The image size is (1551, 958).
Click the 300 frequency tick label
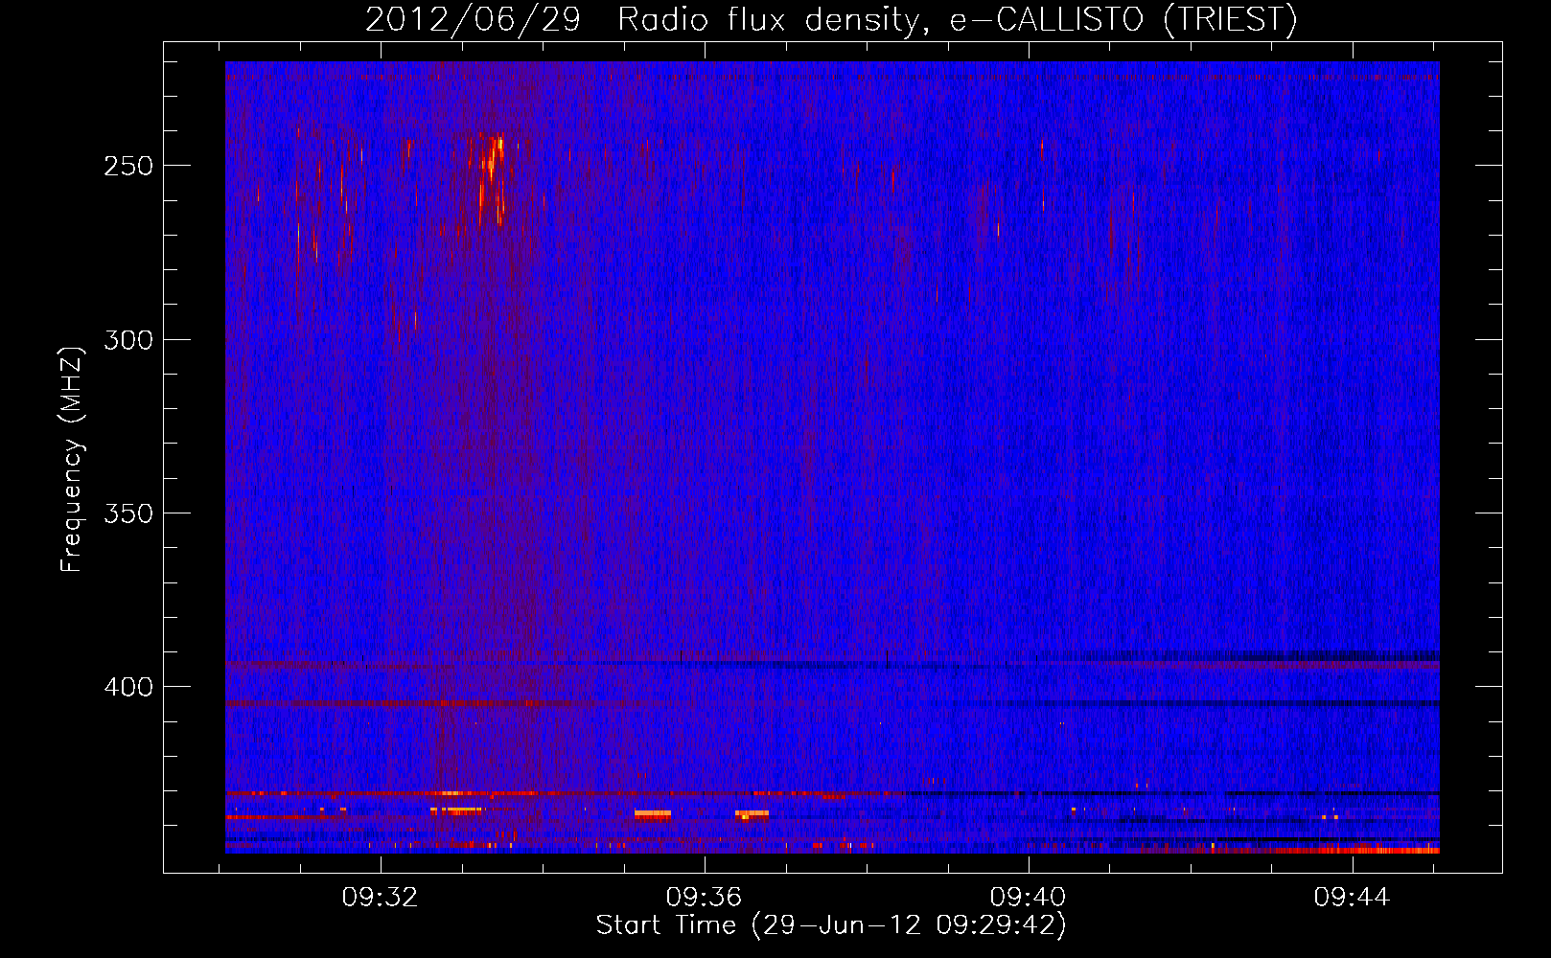point(128,340)
